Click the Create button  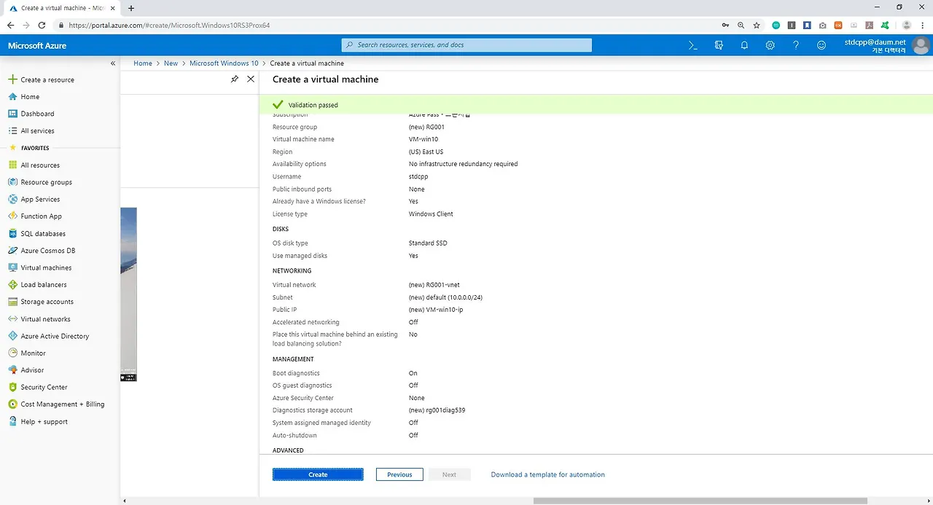point(318,474)
